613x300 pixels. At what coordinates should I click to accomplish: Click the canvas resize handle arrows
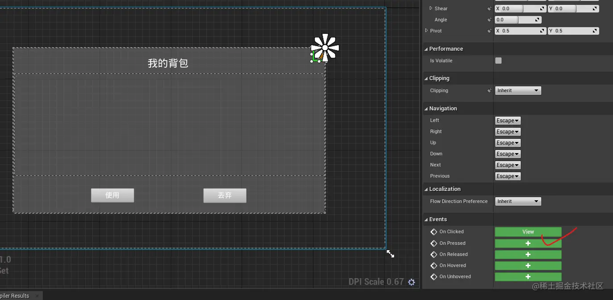coord(390,254)
